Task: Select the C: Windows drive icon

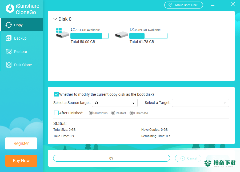Action: point(62,33)
